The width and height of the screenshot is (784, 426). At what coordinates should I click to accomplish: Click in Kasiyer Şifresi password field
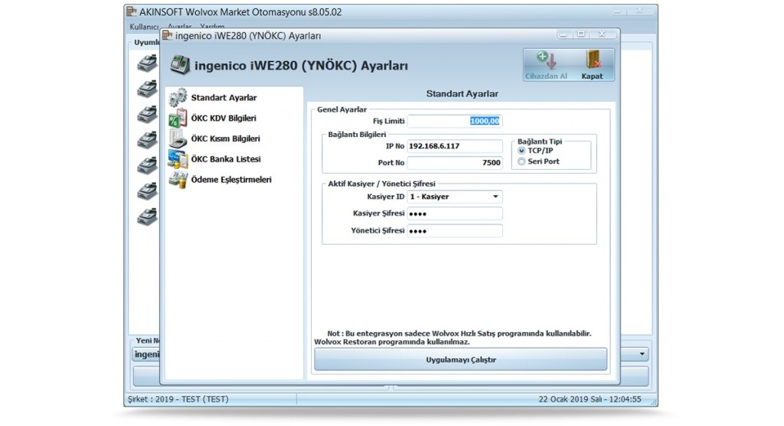(455, 213)
